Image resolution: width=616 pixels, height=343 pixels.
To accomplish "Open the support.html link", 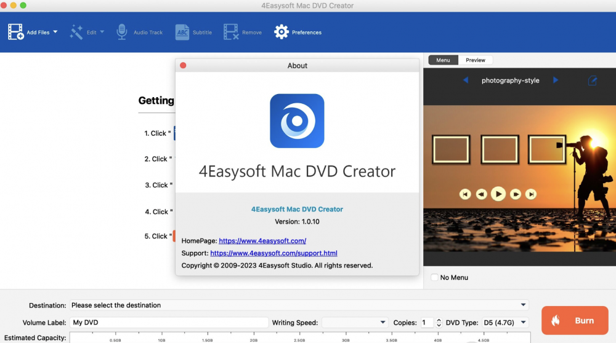I will click(x=274, y=253).
